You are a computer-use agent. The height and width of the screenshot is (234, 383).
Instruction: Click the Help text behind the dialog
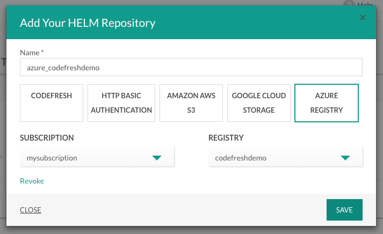tap(365, 4)
